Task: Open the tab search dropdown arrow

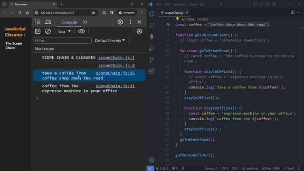Action: [4, 4]
